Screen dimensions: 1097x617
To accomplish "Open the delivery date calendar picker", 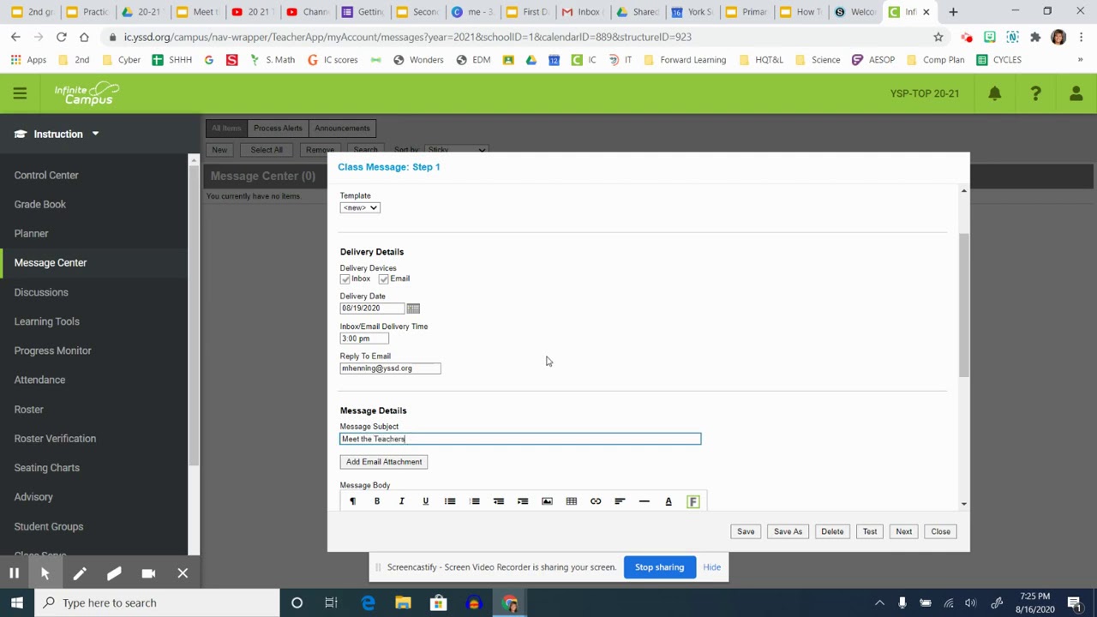I will click(413, 308).
